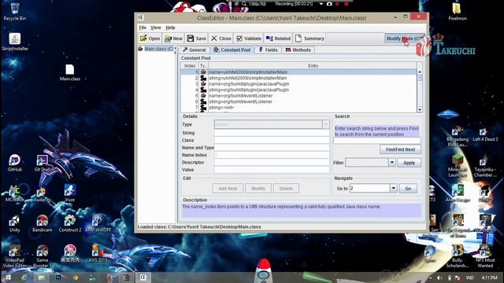Viewport: 504px width, 283px height.
Task: Click the Modify button in Edit section
Action: point(258,189)
